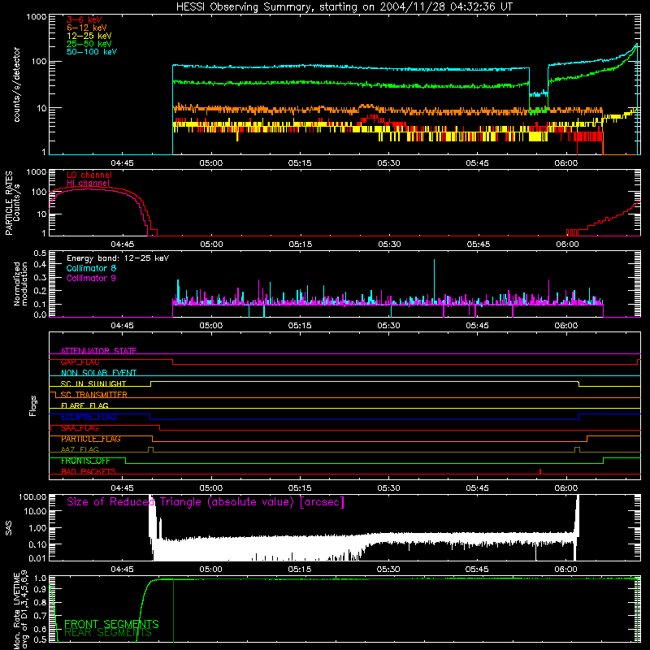
Task: Select the 12-25 keV legend label
Action: [x=89, y=36]
